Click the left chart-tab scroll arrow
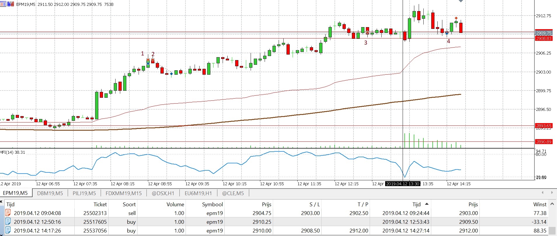This screenshot has height=236, width=557. click(x=542, y=193)
